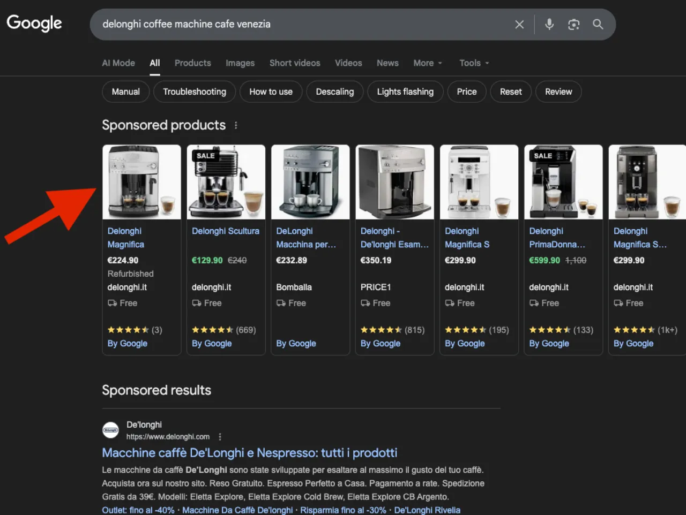The width and height of the screenshot is (686, 515).
Task: Open De'longhi Esam product image
Action: [x=395, y=182]
